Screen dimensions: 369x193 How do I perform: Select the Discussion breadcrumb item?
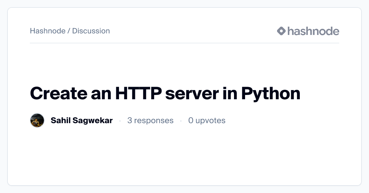click(91, 31)
